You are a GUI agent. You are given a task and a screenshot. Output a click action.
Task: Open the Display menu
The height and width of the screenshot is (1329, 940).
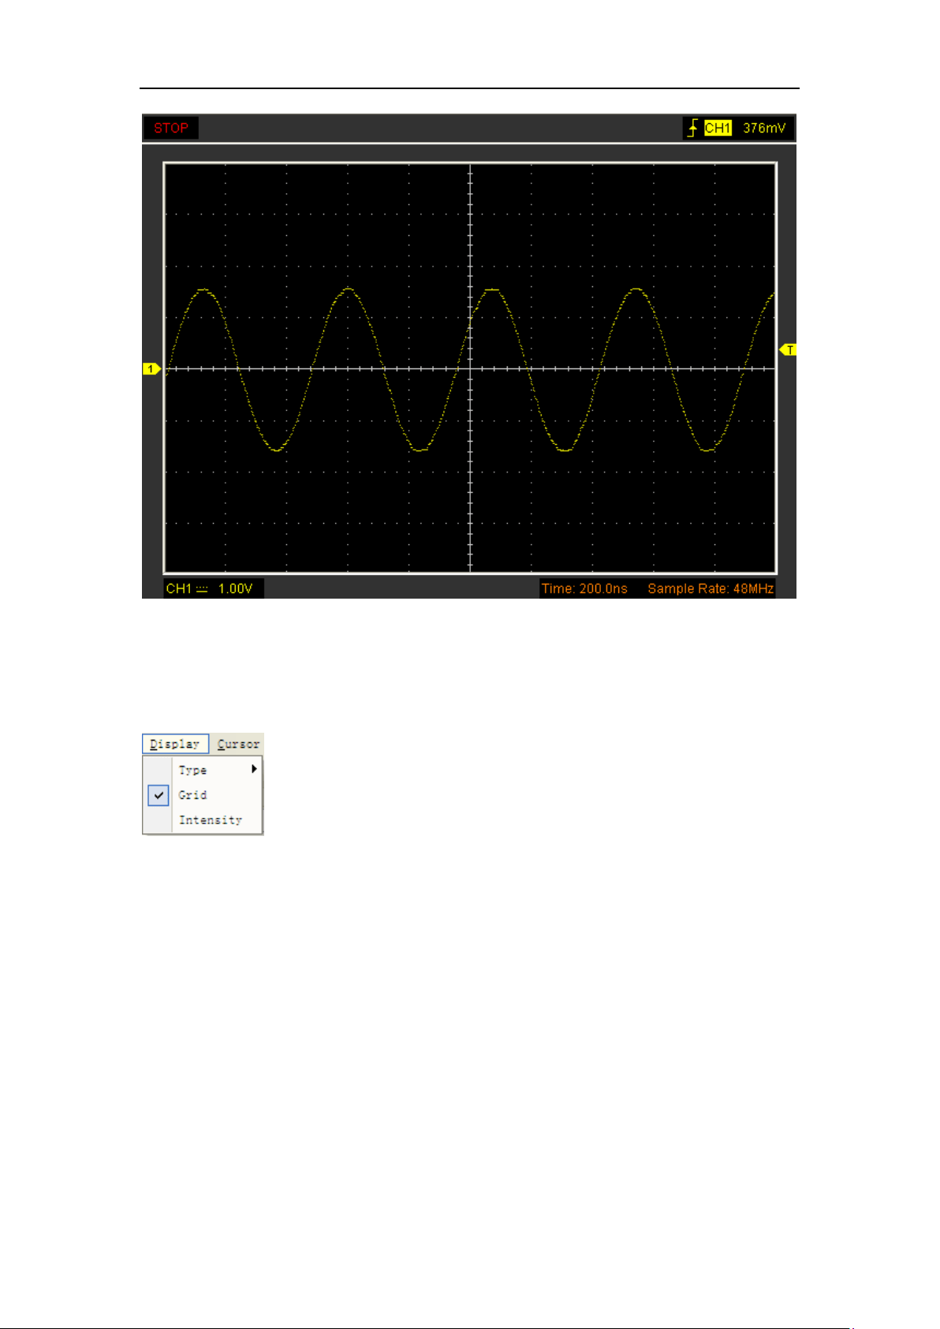175,744
